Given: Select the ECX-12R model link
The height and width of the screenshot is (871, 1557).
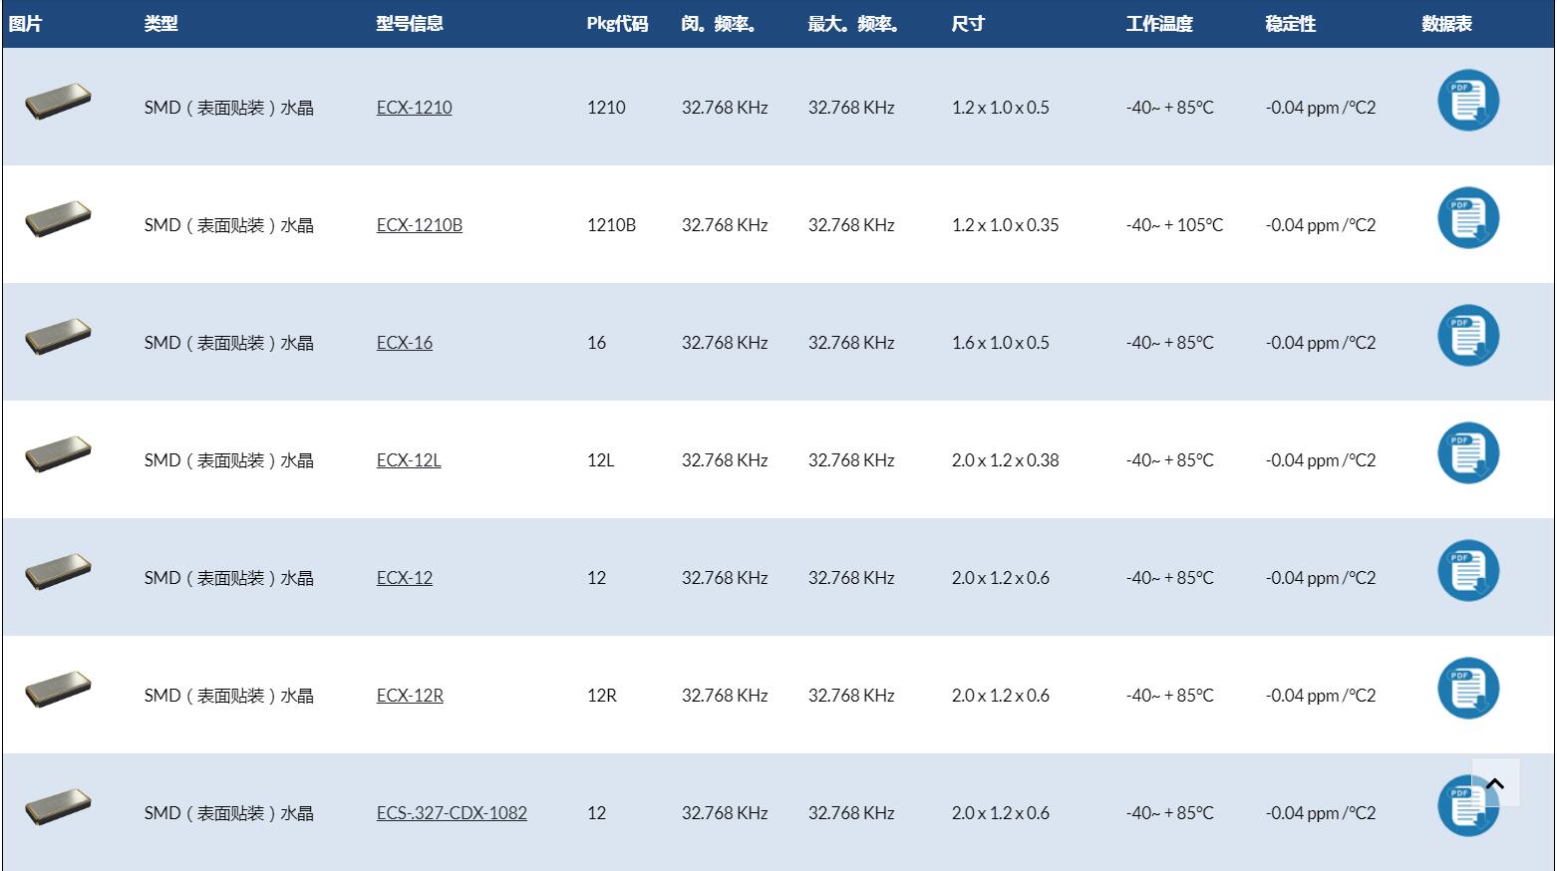Looking at the screenshot, I should pos(410,696).
